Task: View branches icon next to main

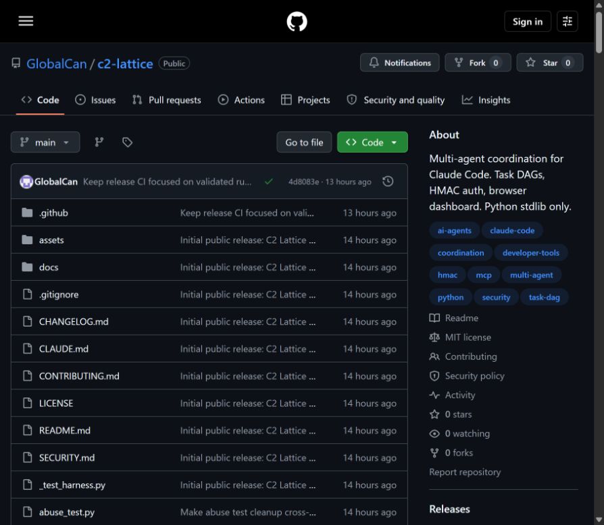Action: coord(99,142)
